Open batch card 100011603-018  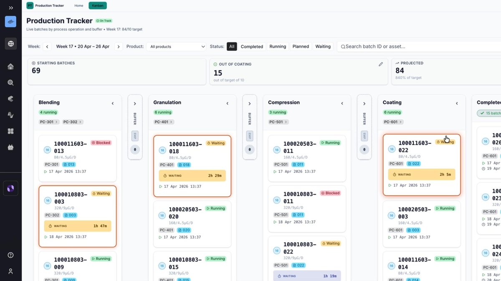coord(192,166)
